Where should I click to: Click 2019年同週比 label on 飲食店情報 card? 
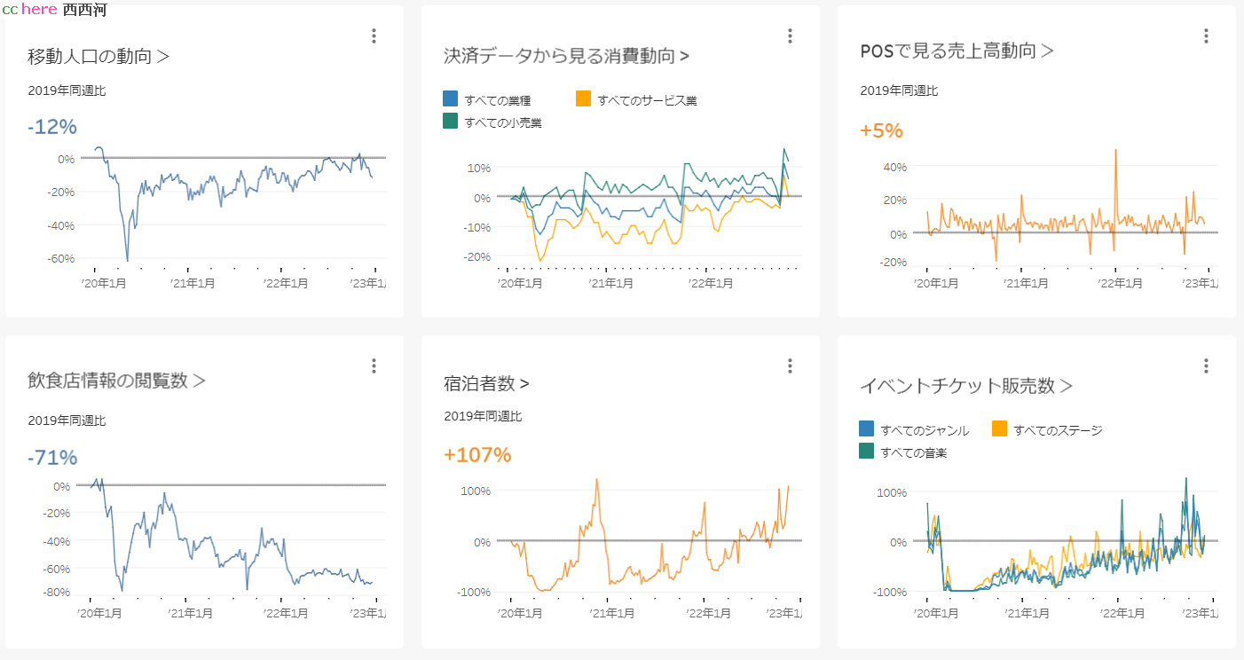pyautogui.click(x=67, y=420)
